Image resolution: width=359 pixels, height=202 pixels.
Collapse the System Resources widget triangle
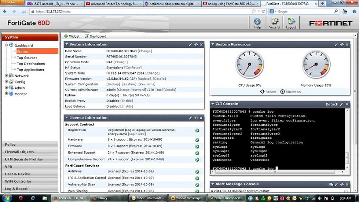pyautogui.click(x=212, y=45)
